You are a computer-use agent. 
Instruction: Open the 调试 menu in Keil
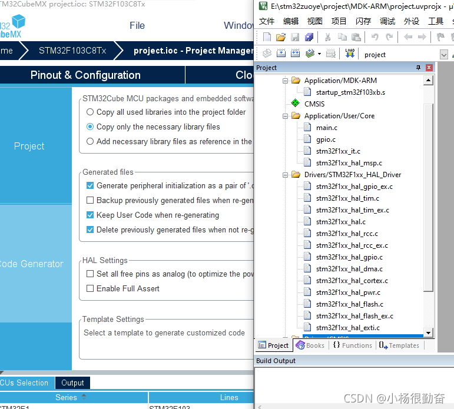pyautogui.click(x=387, y=21)
